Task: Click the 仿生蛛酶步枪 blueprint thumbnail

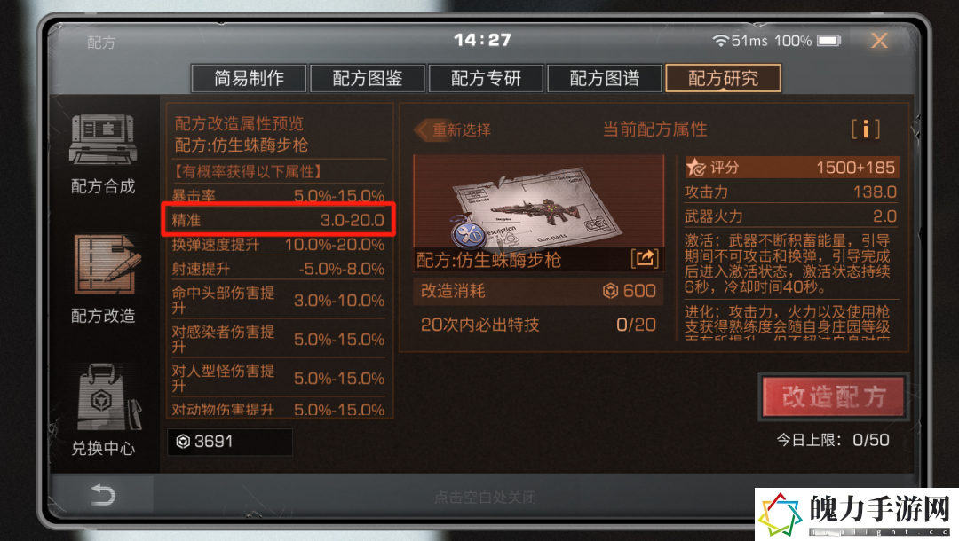Action: pos(538,201)
